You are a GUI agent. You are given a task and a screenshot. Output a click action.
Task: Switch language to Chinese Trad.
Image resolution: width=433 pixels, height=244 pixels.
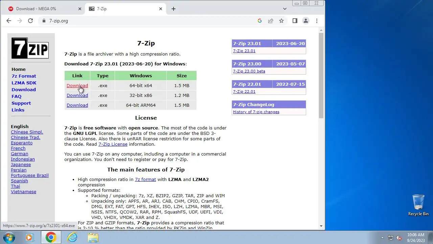click(25, 137)
